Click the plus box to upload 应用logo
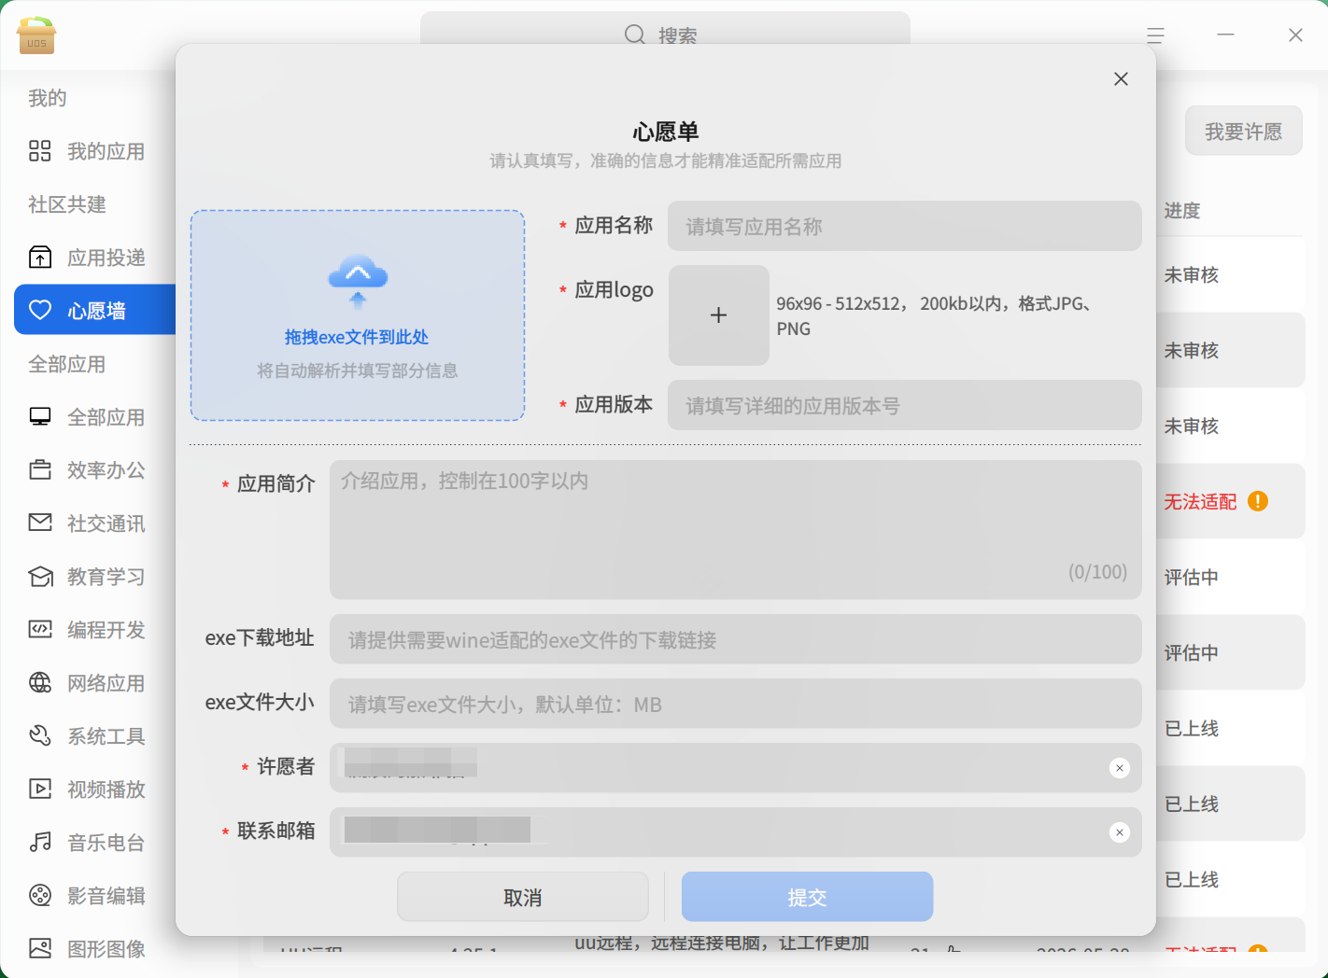The width and height of the screenshot is (1328, 978). point(718,315)
